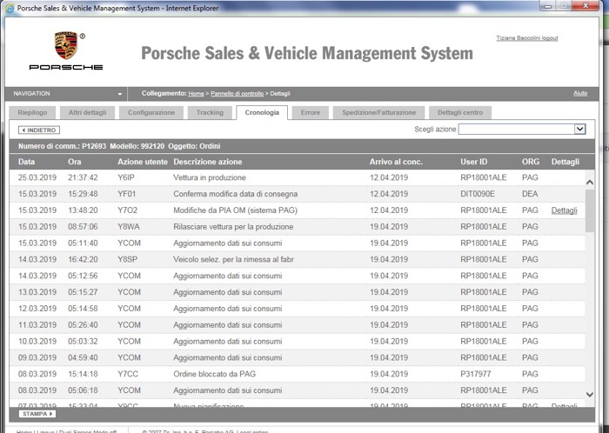Click the 16:42:20 time cell
The width and height of the screenshot is (609, 433).
tap(83, 259)
